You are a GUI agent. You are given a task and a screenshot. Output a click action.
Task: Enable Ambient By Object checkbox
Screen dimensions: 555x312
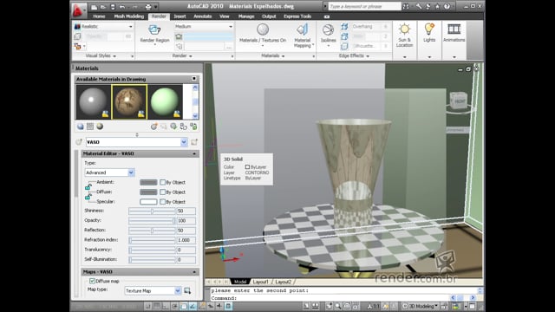pos(162,182)
